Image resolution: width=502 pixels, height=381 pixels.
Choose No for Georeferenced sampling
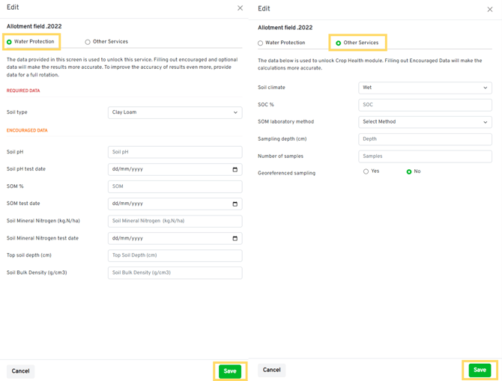tap(409, 171)
